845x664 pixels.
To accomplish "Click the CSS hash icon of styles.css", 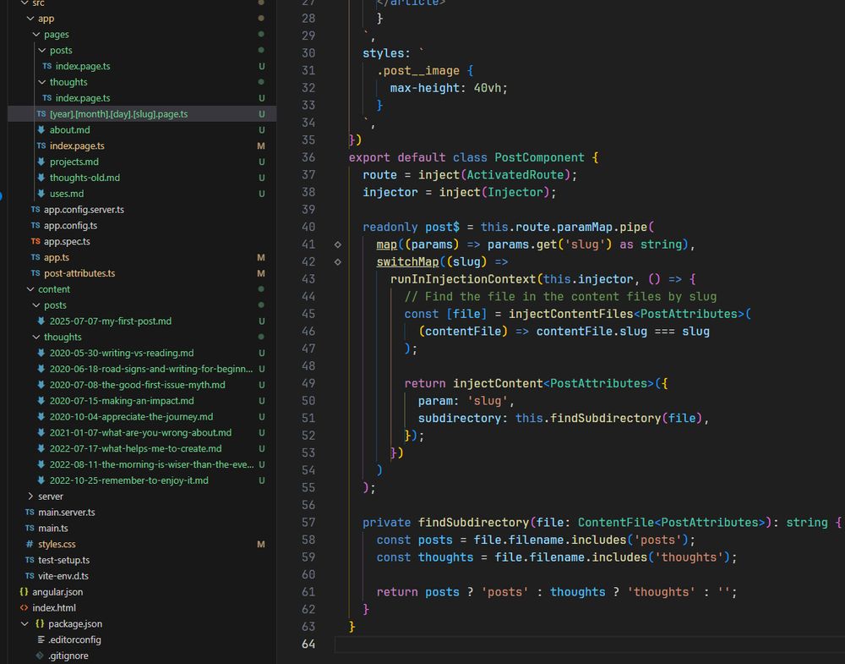I will [x=30, y=544].
